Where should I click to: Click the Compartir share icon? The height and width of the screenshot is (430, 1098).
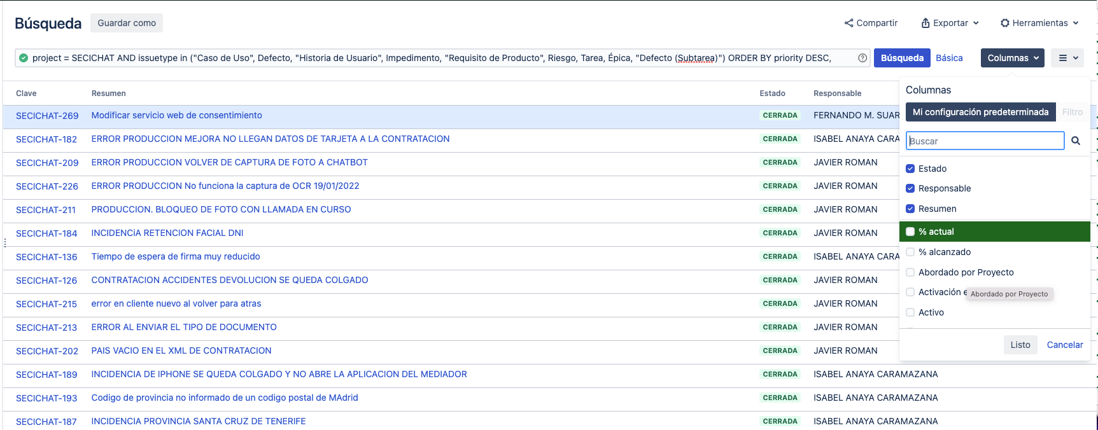pos(848,23)
